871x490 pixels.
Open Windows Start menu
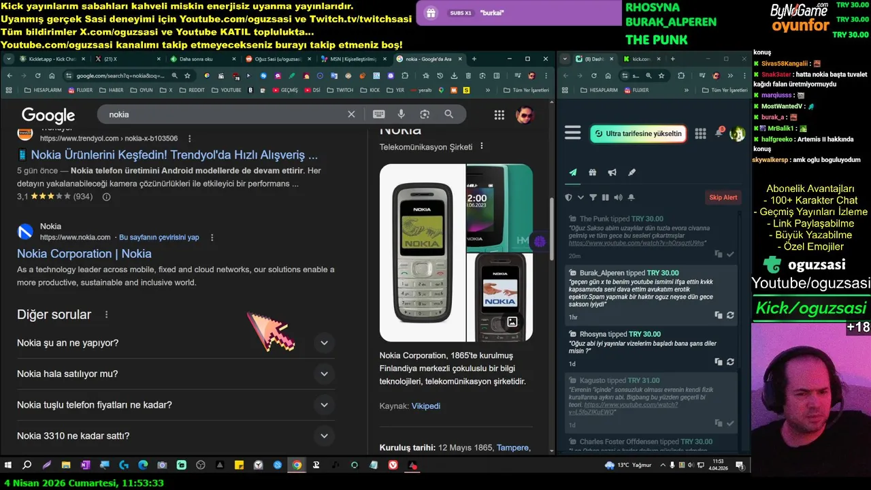(8, 465)
